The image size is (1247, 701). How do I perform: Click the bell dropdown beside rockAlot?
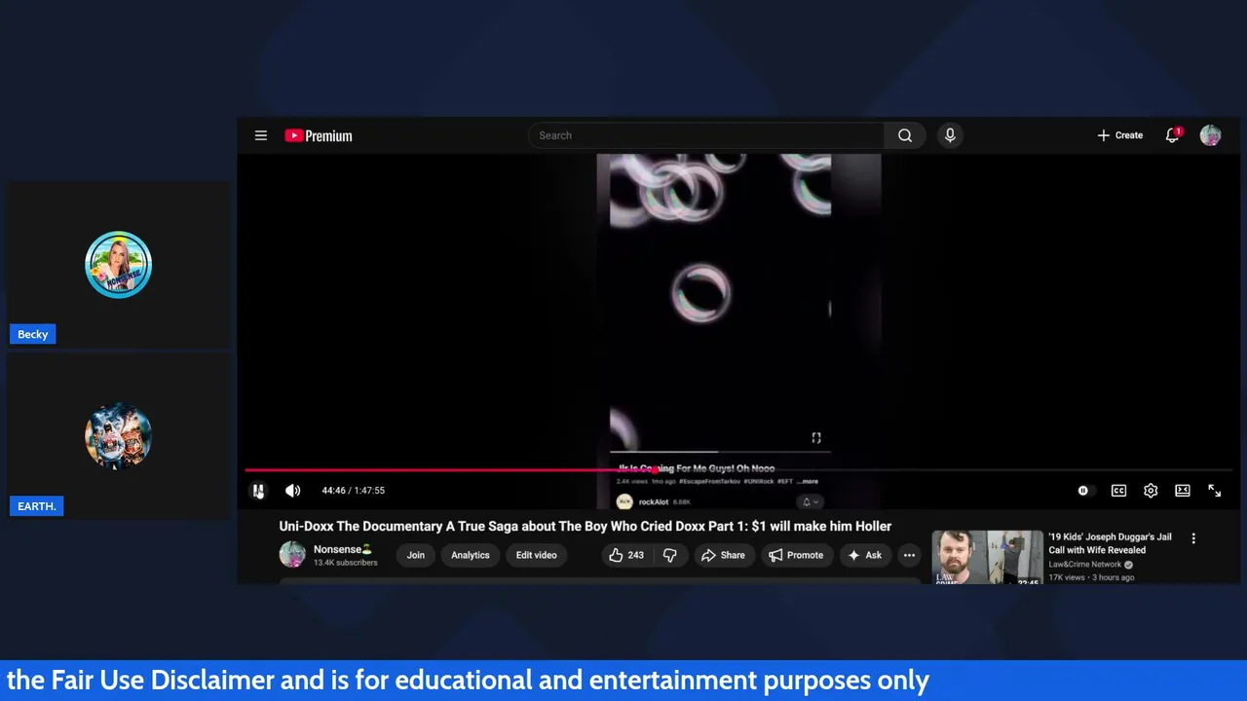point(811,502)
